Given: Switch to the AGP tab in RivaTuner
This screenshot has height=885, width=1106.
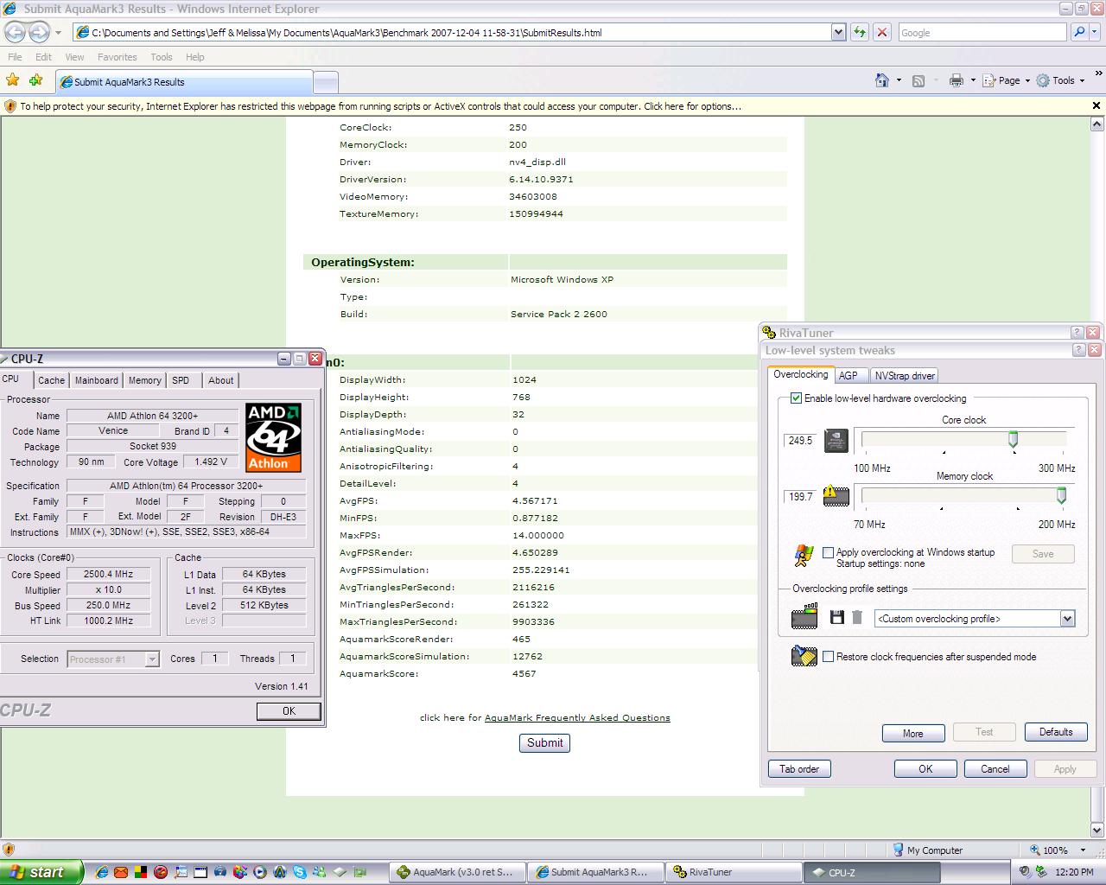Looking at the screenshot, I should tap(849, 376).
